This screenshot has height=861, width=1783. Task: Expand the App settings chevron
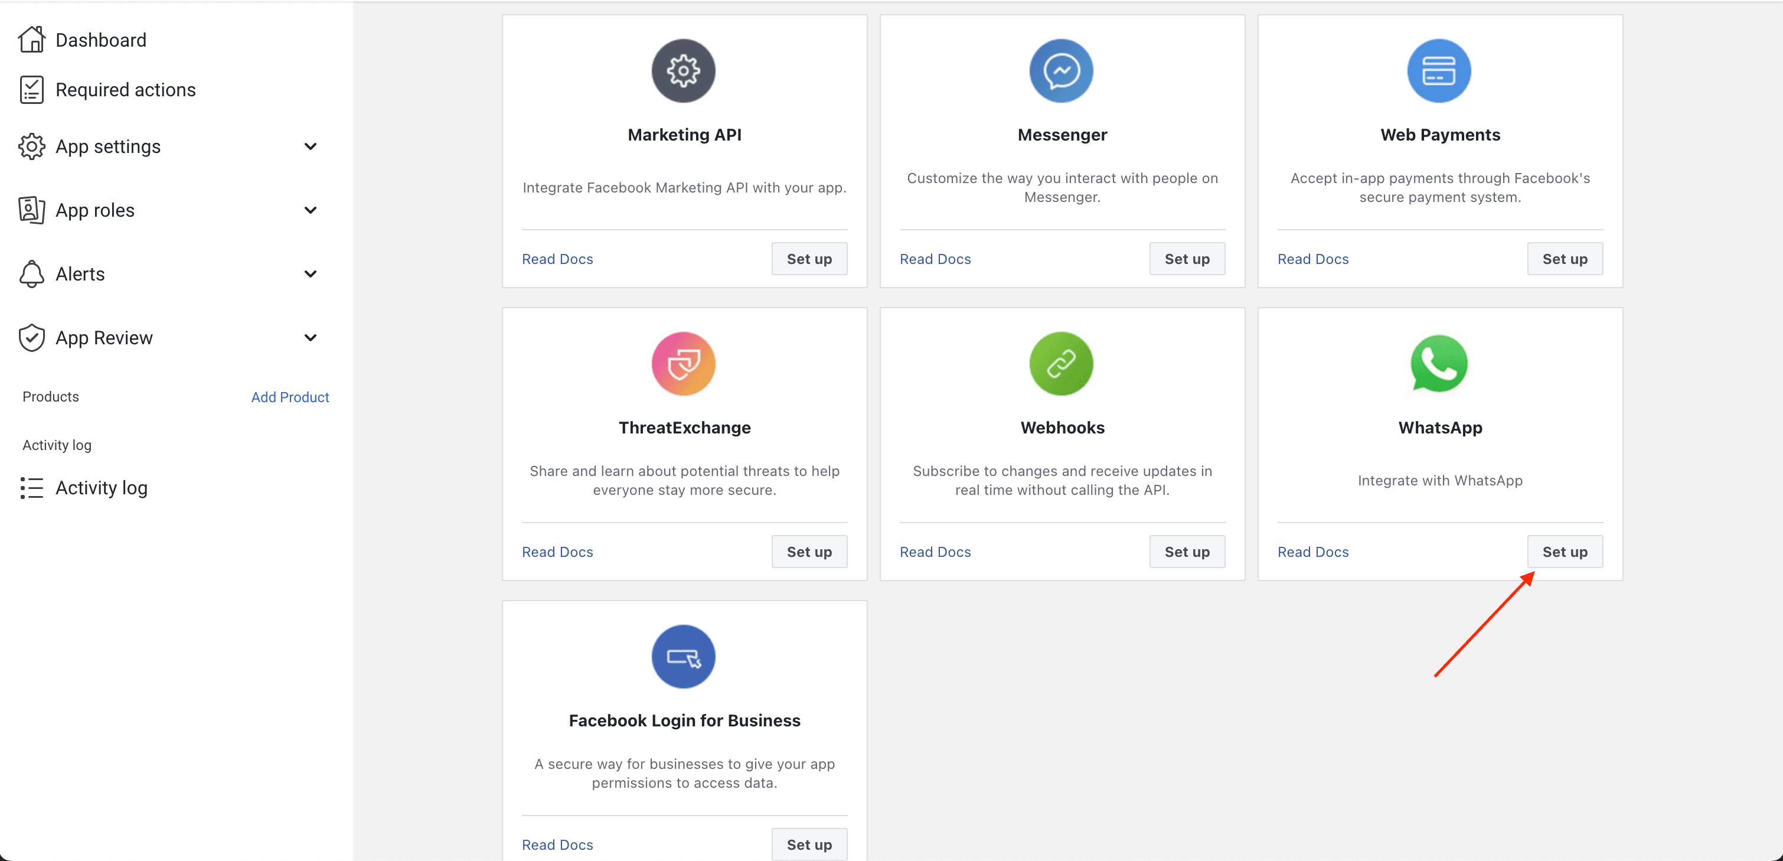point(311,146)
